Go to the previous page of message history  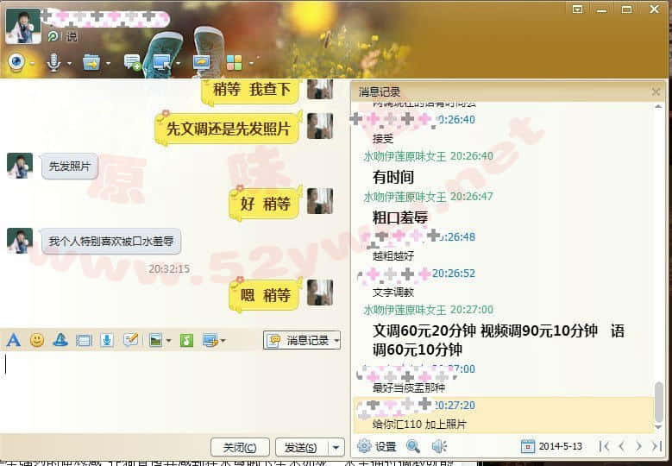click(621, 446)
